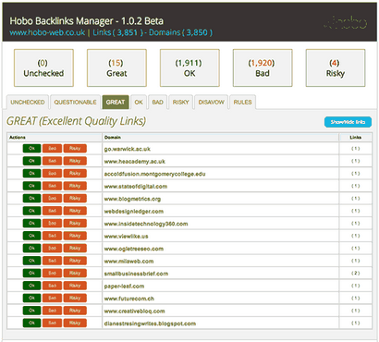The width and height of the screenshot is (379, 342).
Task: Mark www.blogmetrics.org as Ok
Action: tap(31, 199)
